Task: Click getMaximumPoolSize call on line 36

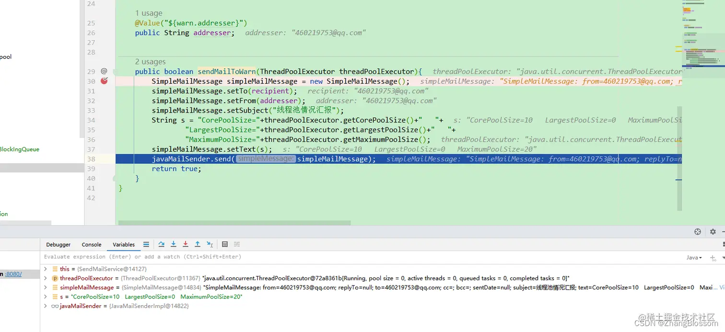Action: pyautogui.click(x=385, y=139)
